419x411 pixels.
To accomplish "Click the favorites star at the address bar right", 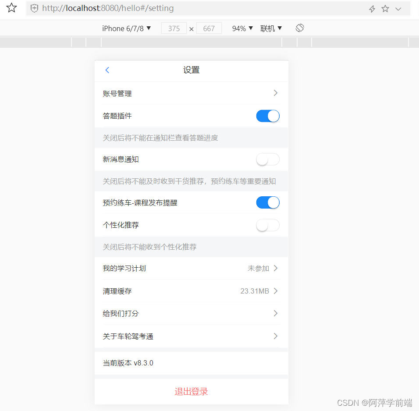I will [x=385, y=8].
